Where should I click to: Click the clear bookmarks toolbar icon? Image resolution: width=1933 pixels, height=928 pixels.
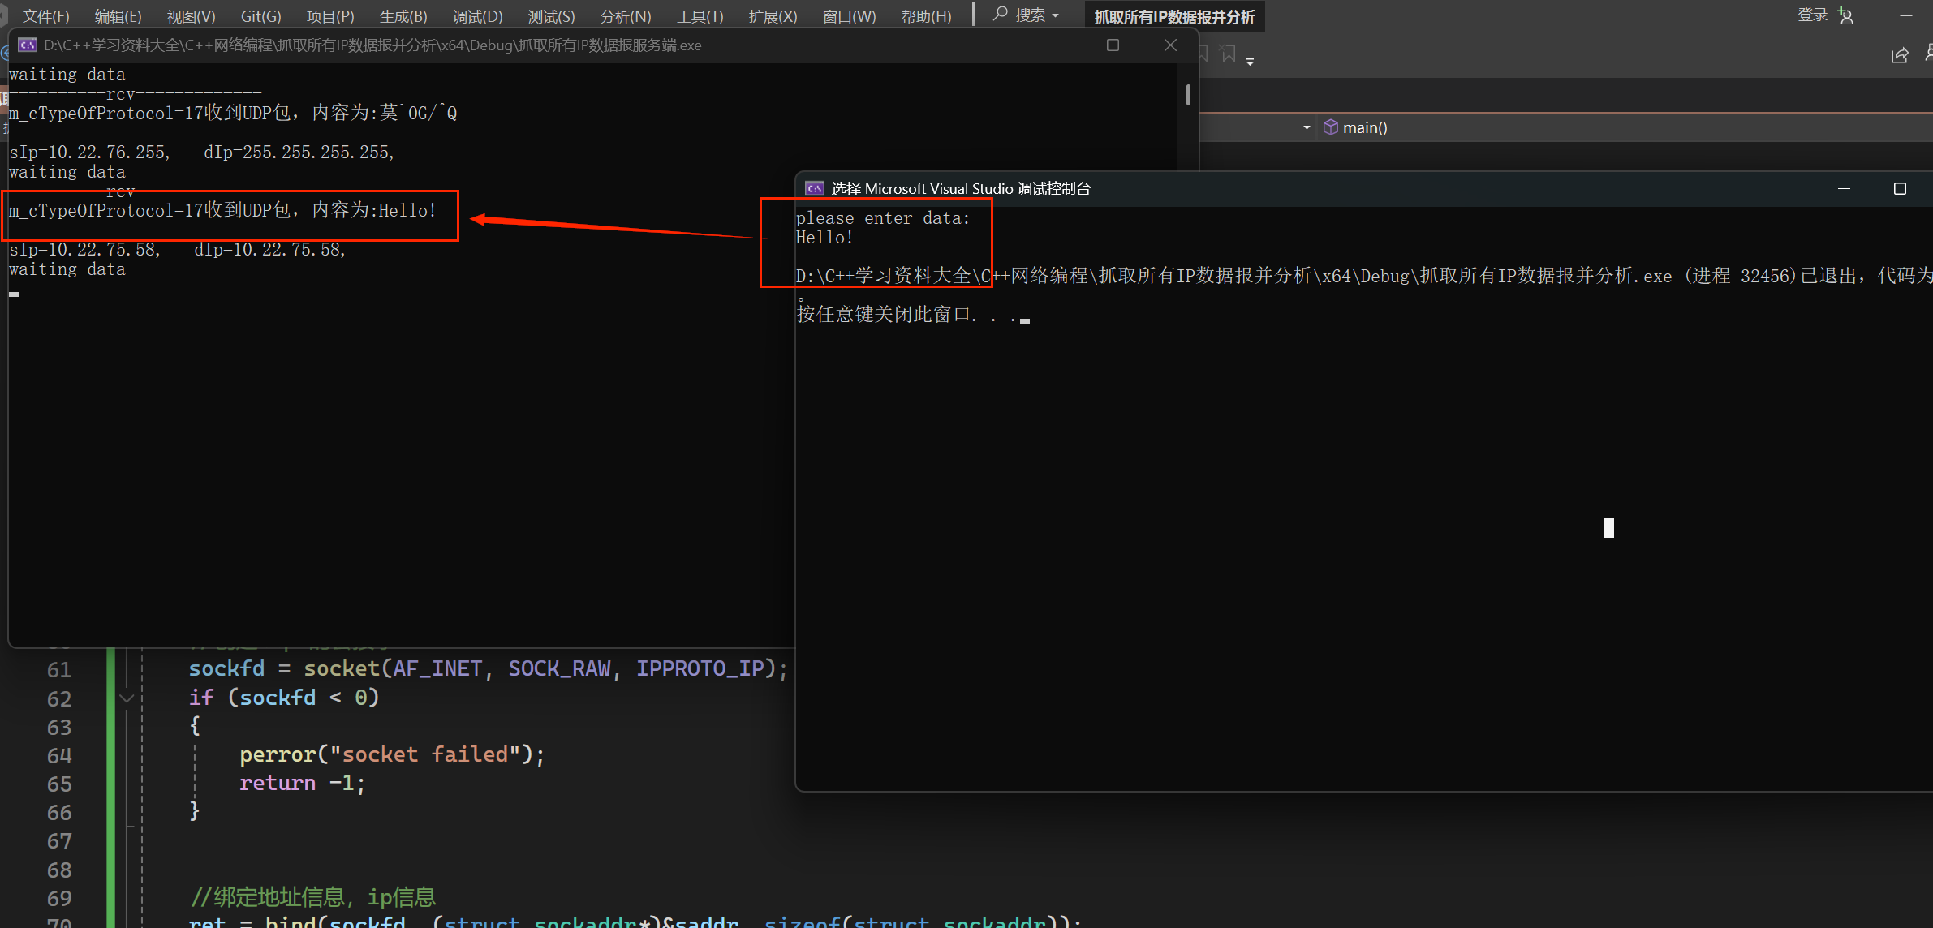[x=1228, y=54]
